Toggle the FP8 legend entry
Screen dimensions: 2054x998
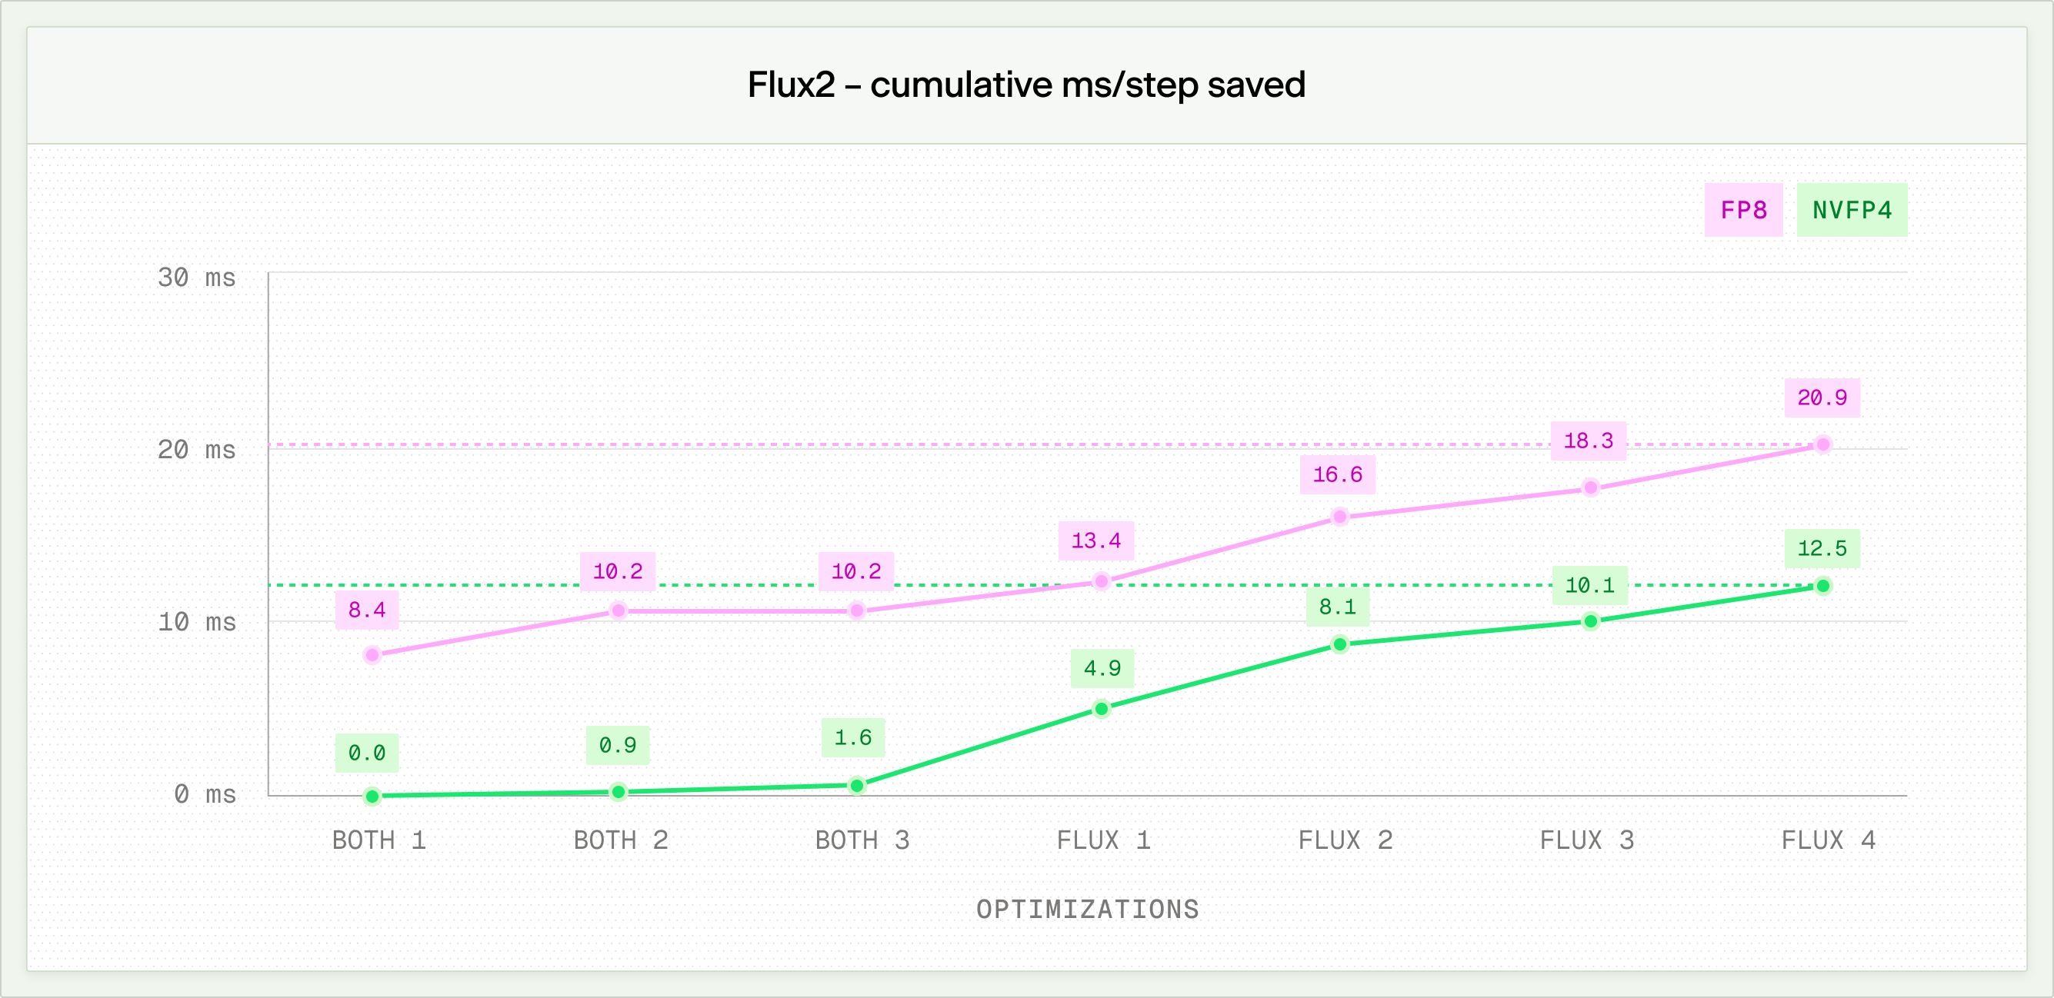(x=1743, y=210)
